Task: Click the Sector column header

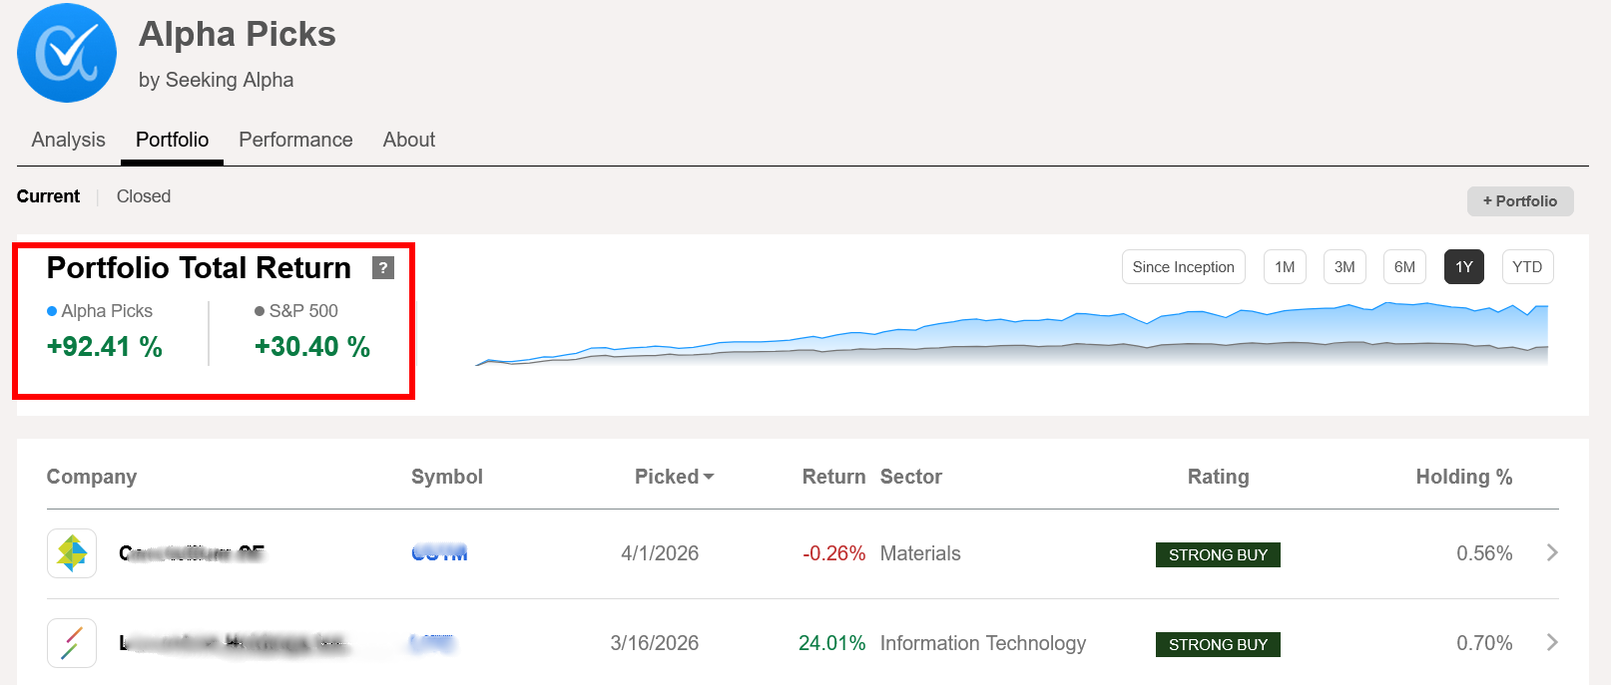Action: click(911, 477)
